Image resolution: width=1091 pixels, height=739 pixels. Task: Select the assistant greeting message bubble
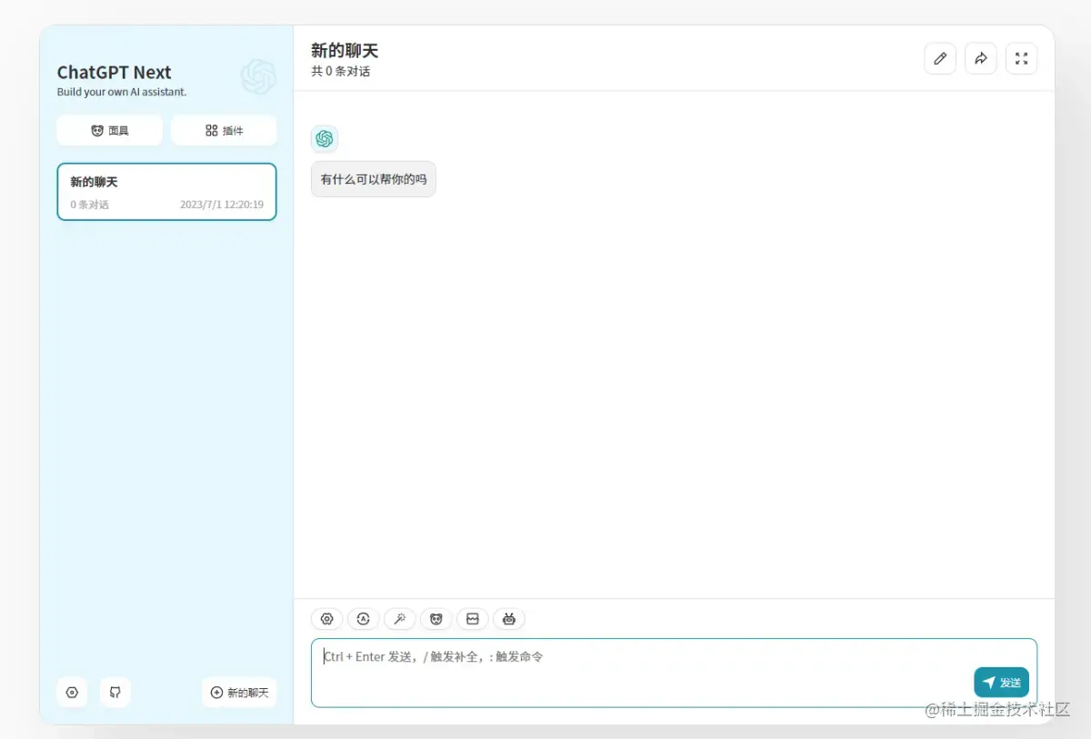click(373, 179)
